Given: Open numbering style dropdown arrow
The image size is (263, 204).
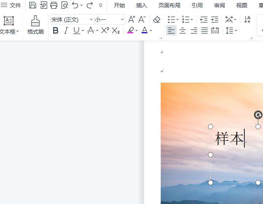Looking at the screenshot, I should pos(192,20).
